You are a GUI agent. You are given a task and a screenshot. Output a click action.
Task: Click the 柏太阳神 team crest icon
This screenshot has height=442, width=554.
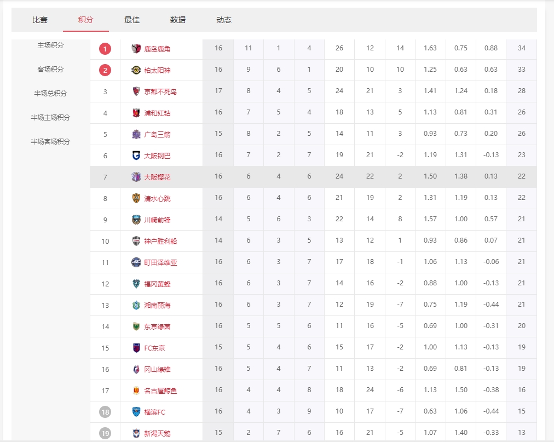[136, 70]
